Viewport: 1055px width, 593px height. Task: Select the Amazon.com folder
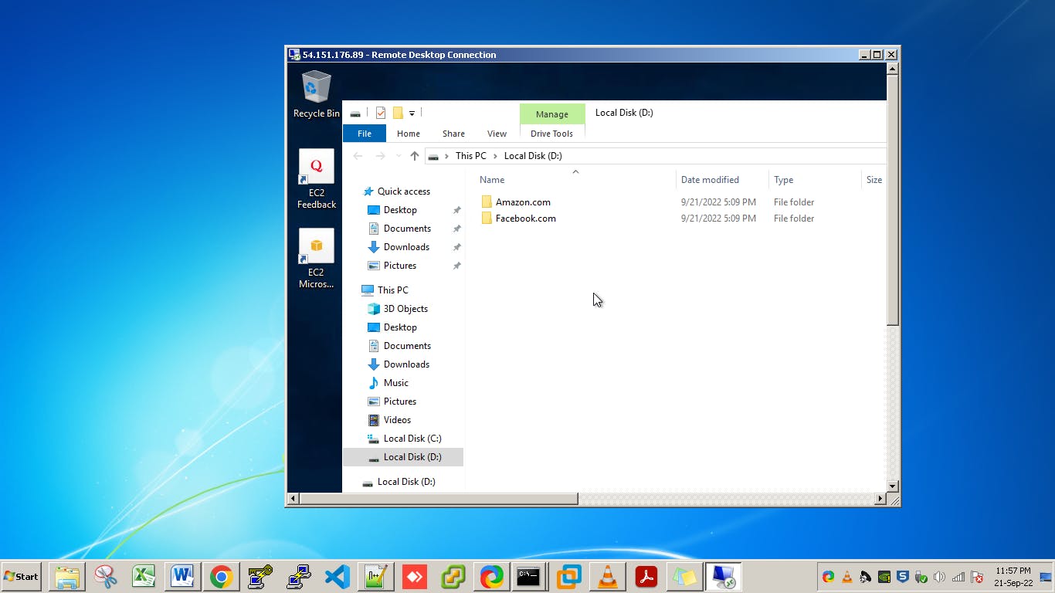click(523, 202)
